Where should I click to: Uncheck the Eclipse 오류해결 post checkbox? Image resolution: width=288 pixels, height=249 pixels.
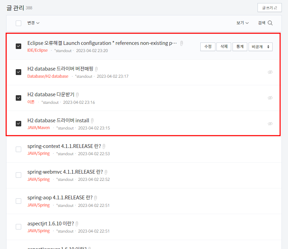(x=18, y=46)
